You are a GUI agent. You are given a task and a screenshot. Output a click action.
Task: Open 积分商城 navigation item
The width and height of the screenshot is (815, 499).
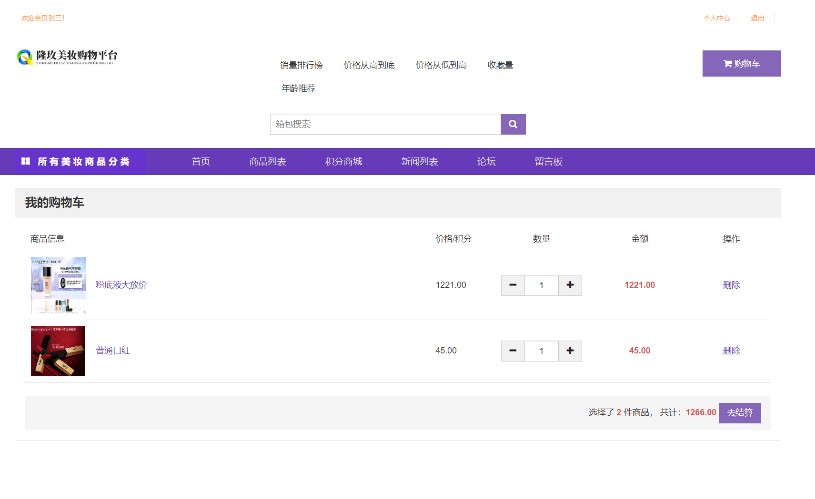(x=343, y=162)
